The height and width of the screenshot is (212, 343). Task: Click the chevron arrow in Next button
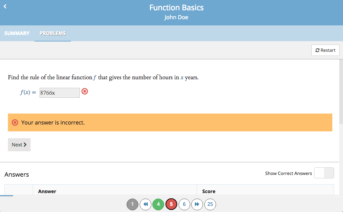click(x=25, y=145)
